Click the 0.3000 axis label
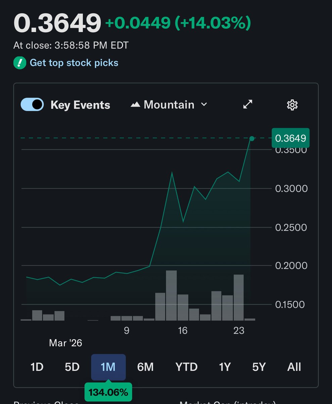The image size is (332, 404). (x=291, y=189)
